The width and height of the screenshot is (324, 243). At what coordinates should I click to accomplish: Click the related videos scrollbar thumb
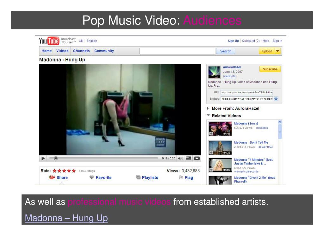[x=280, y=132]
